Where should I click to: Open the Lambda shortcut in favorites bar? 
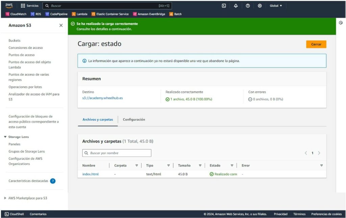[x=79, y=14]
